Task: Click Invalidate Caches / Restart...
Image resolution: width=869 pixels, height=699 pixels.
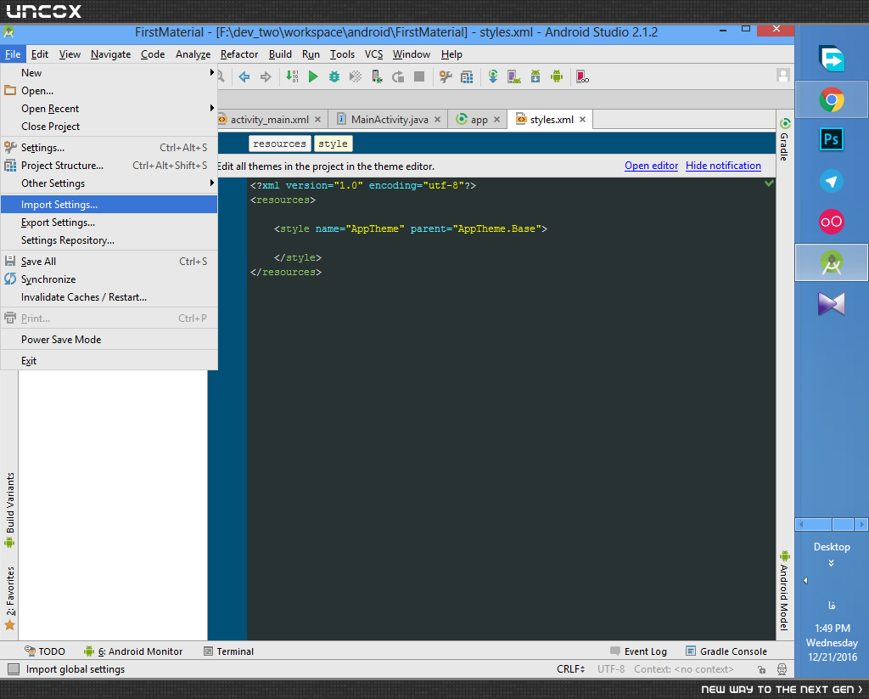Action: [109, 297]
